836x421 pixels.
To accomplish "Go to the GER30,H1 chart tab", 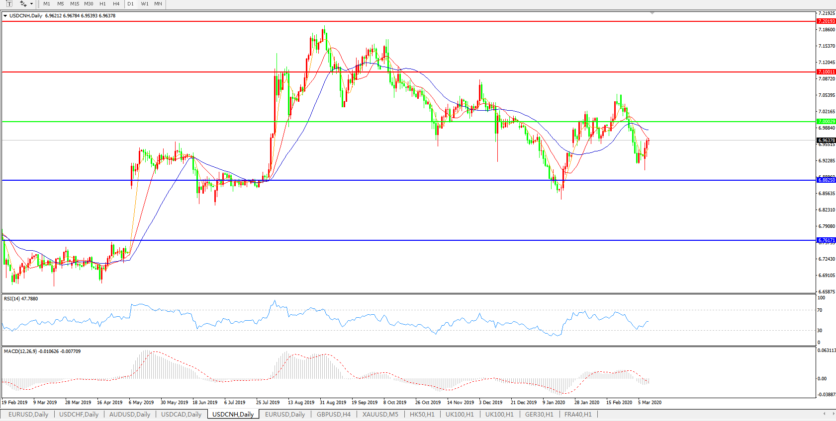I will point(539,415).
